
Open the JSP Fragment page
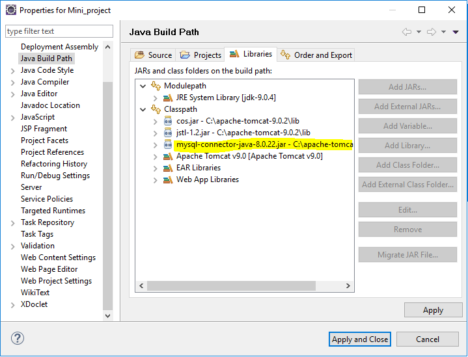click(44, 129)
